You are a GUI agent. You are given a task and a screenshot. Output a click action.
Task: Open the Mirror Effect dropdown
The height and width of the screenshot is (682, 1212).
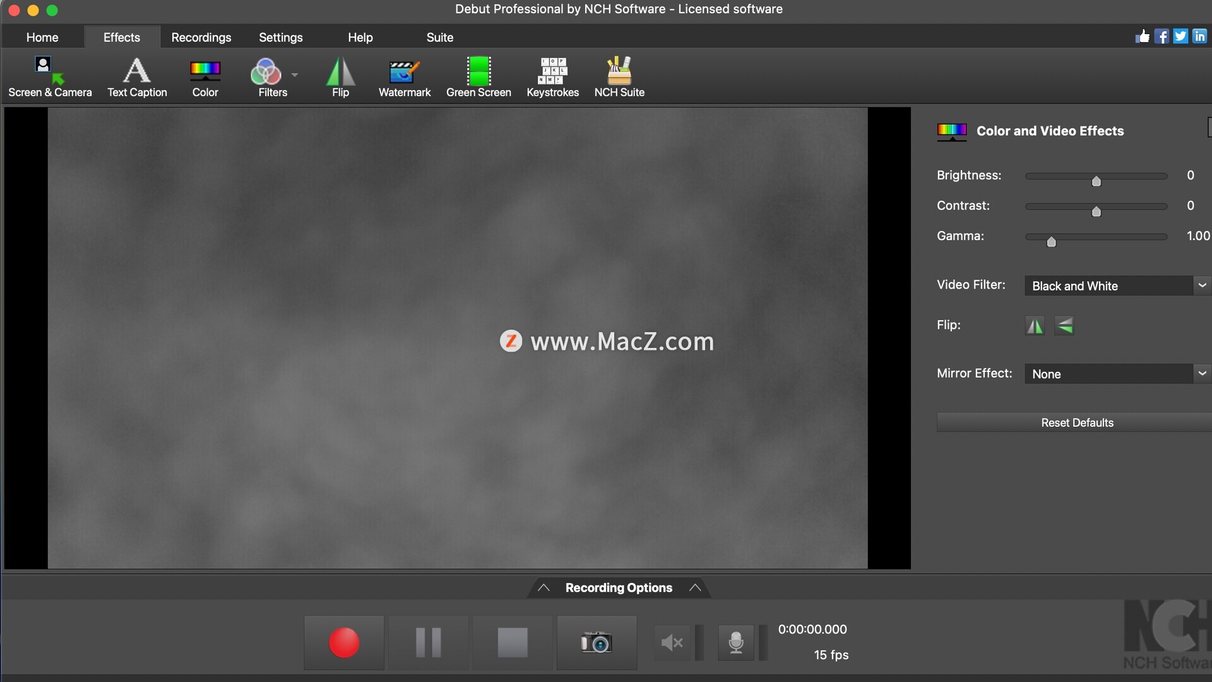(x=1117, y=374)
